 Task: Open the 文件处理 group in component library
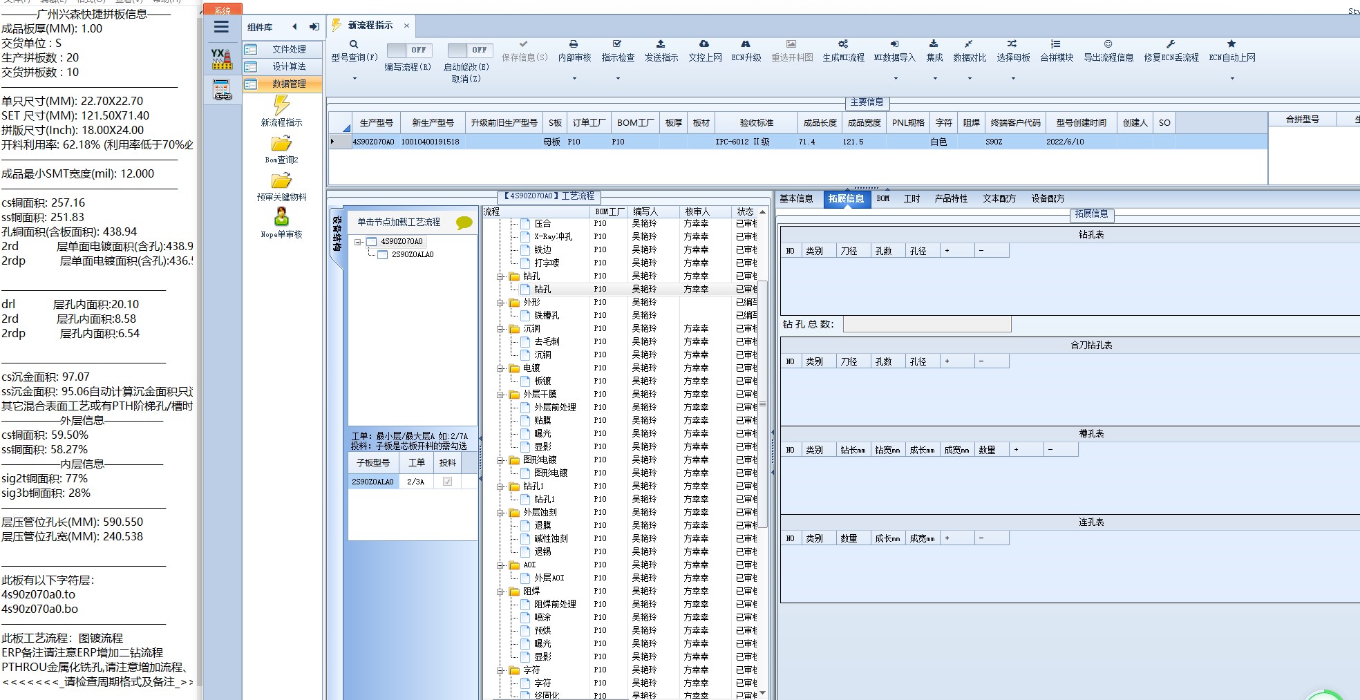click(283, 50)
